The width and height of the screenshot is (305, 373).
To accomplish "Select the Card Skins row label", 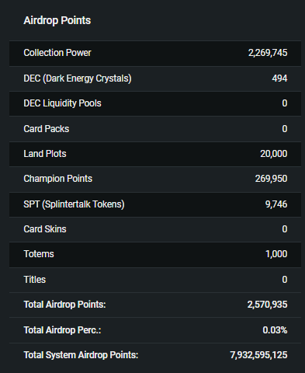I will [45, 229].
